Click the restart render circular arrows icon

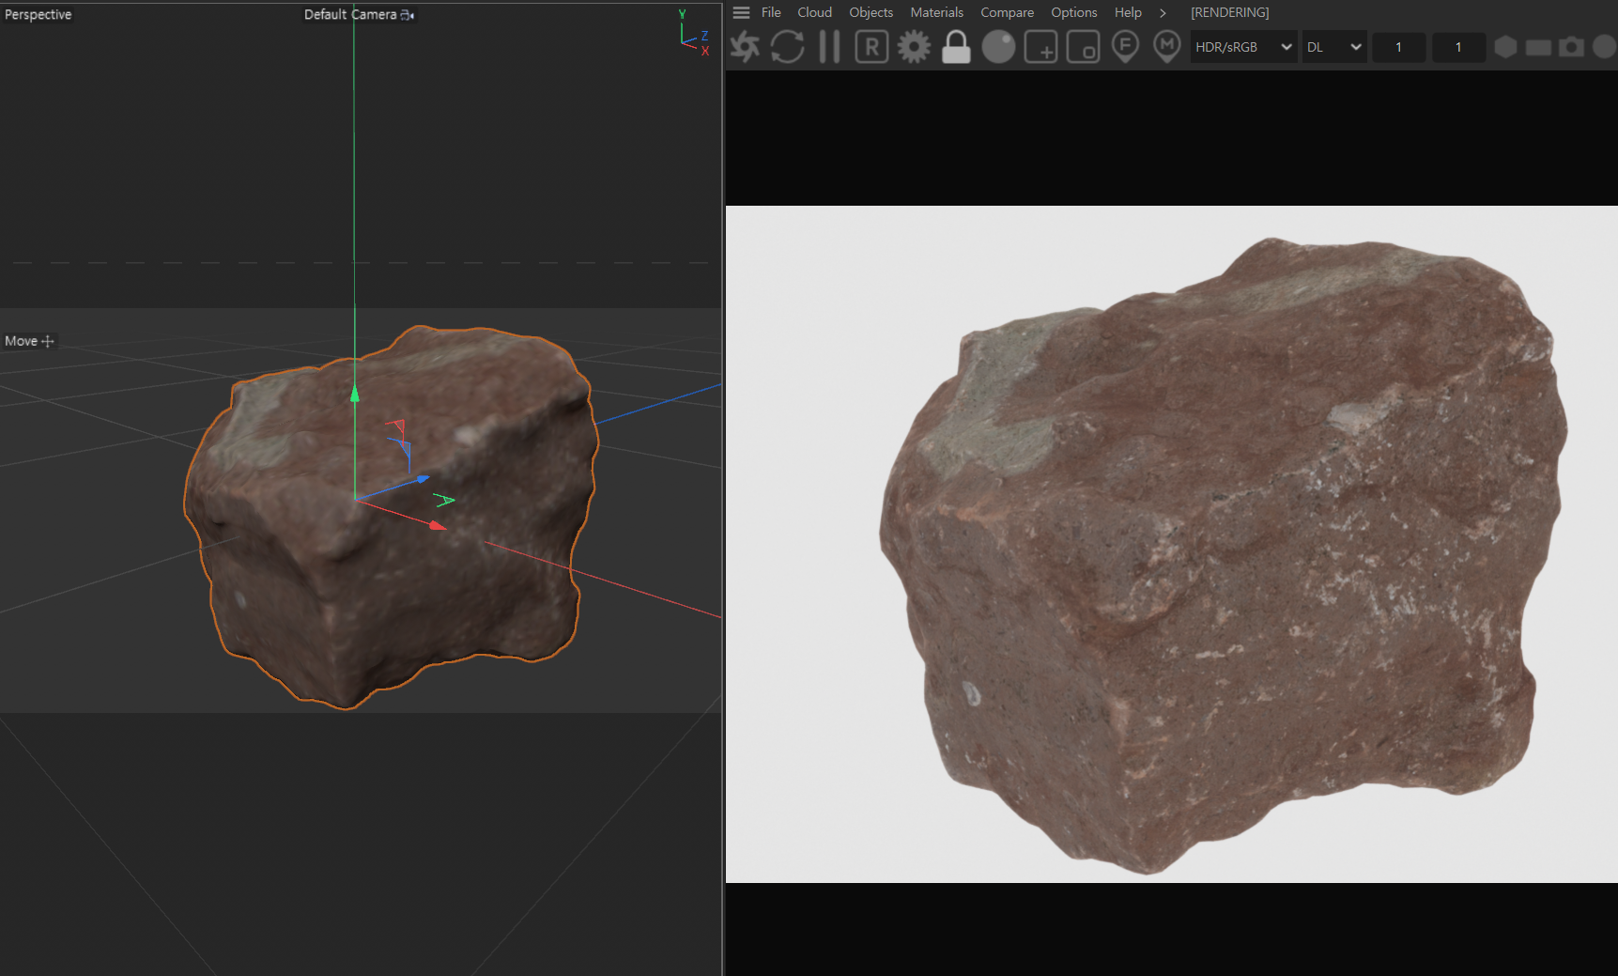[x=787, y=46]
